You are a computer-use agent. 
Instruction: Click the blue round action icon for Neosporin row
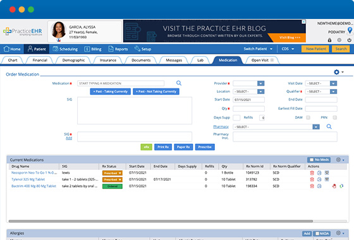pos(319,173)
